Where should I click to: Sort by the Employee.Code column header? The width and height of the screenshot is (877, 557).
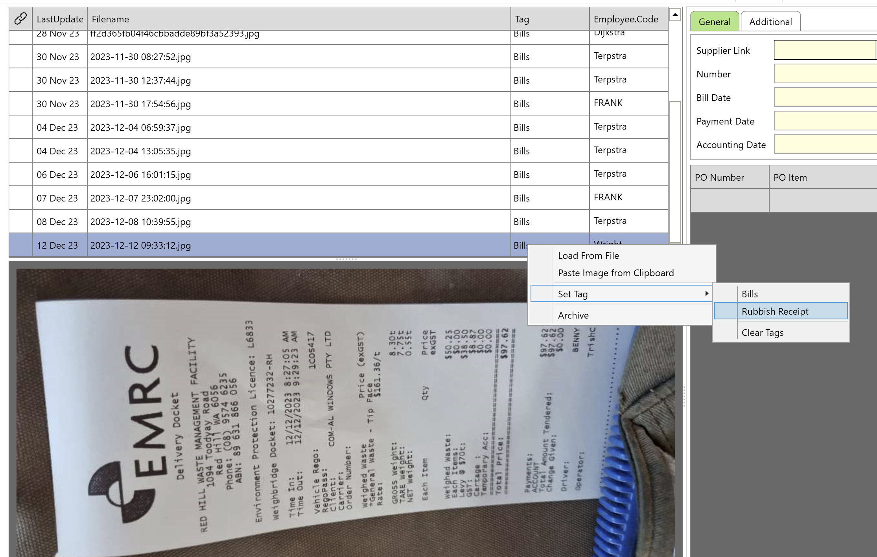628,19
